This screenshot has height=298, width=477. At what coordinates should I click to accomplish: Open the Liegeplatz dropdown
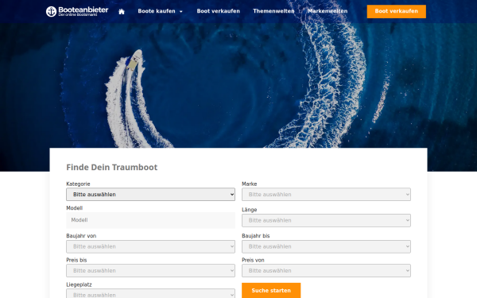pos(150,294)
